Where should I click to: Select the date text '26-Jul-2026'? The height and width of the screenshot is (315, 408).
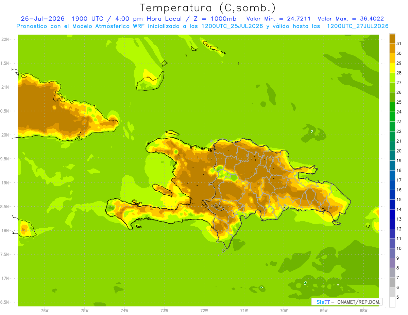[x=42, y=19]
